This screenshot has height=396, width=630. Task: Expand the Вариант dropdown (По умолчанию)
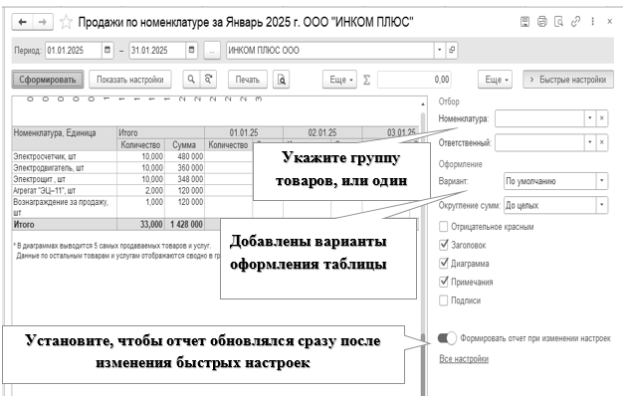pyautogui.click(x=601, y=181)
